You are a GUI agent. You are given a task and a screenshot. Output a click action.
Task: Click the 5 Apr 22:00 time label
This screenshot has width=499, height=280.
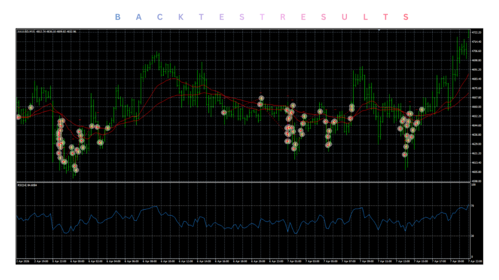pyautogui.click(x=59, y=261)
